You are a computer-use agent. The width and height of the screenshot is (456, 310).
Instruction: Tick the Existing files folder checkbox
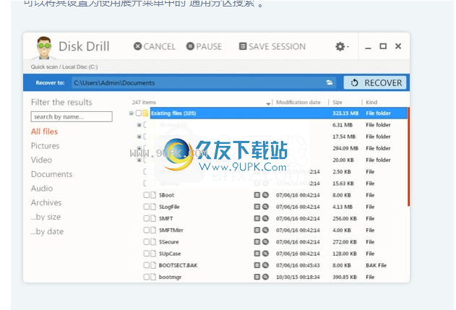click(x=139, y=113)
